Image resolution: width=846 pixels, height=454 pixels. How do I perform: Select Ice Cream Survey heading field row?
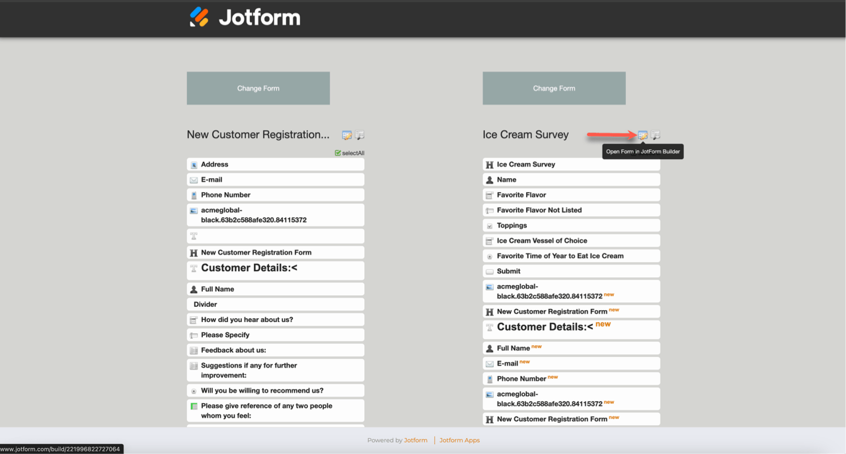(x=572, y=164)
